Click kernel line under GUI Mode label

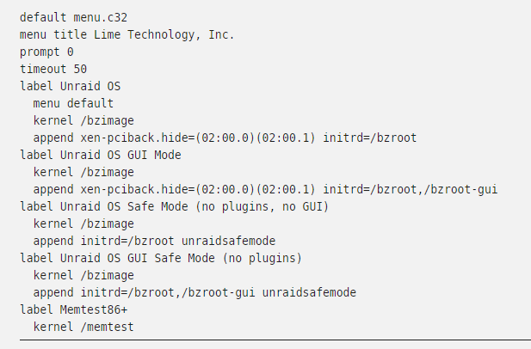[x=83, y=173]
